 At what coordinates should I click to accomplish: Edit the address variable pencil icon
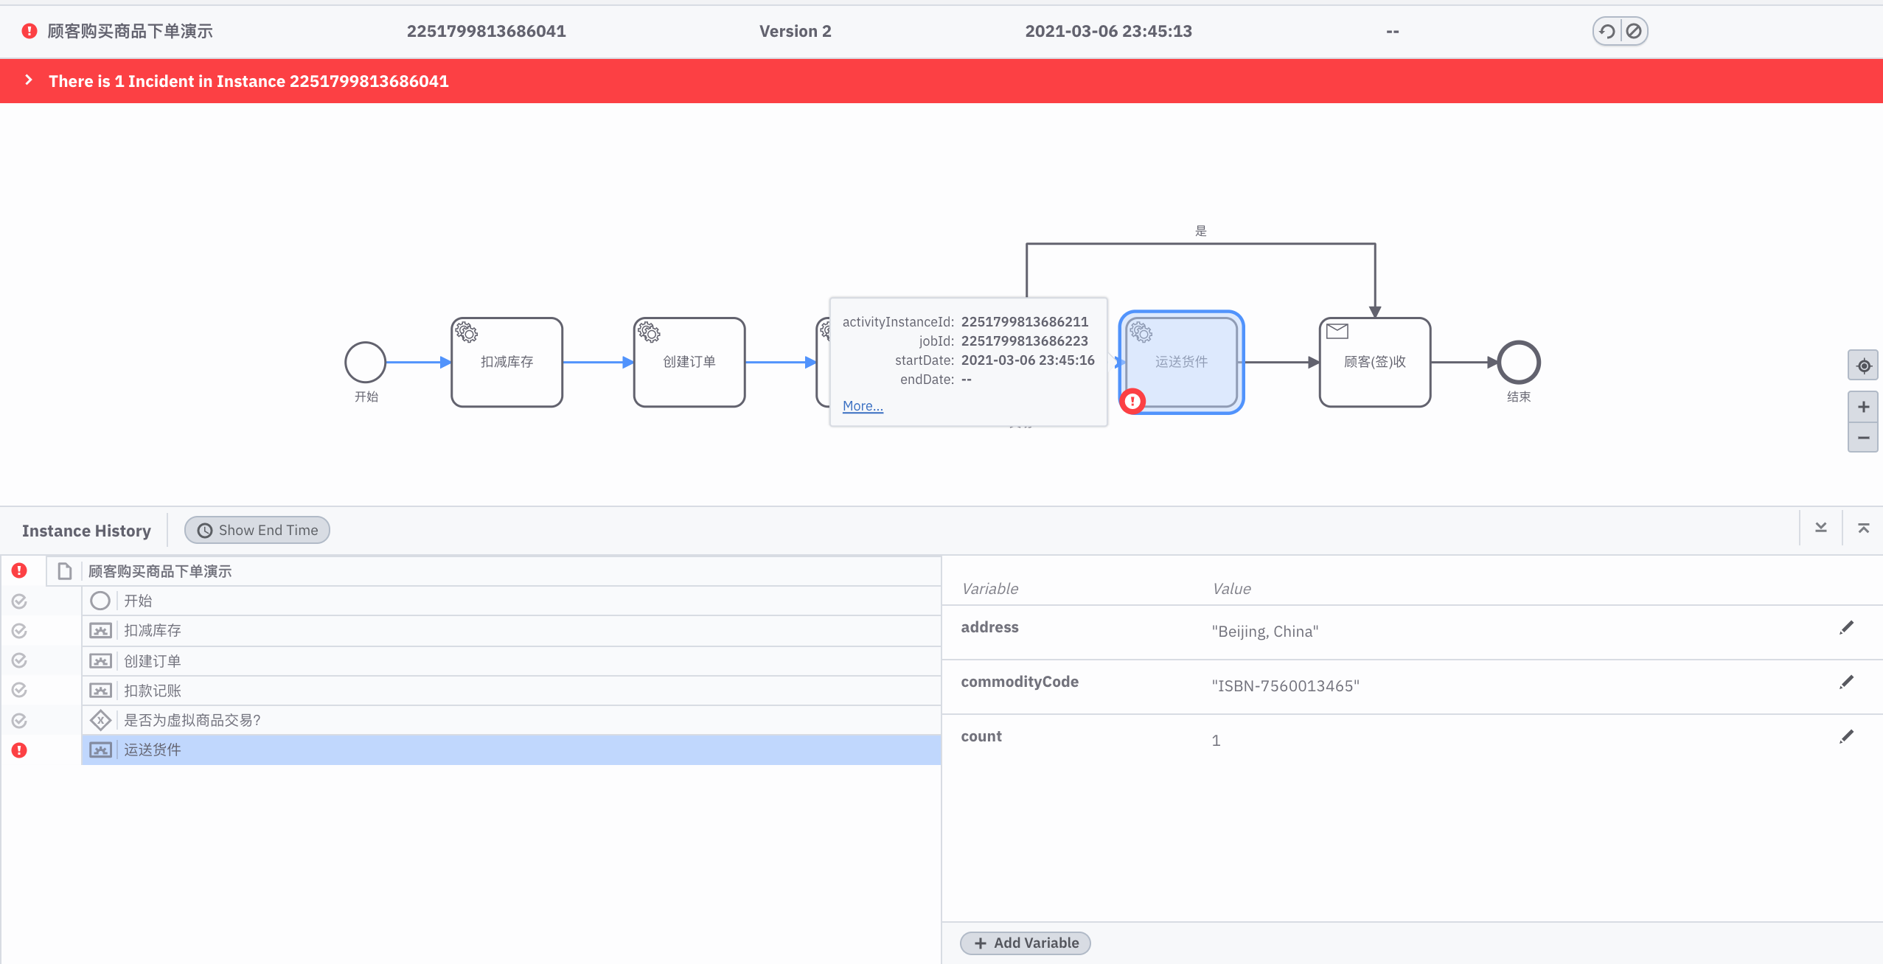tap(1846, 628)
